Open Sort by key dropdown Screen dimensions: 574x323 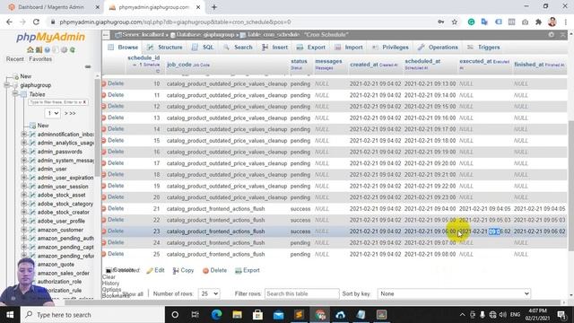[454, 293]
